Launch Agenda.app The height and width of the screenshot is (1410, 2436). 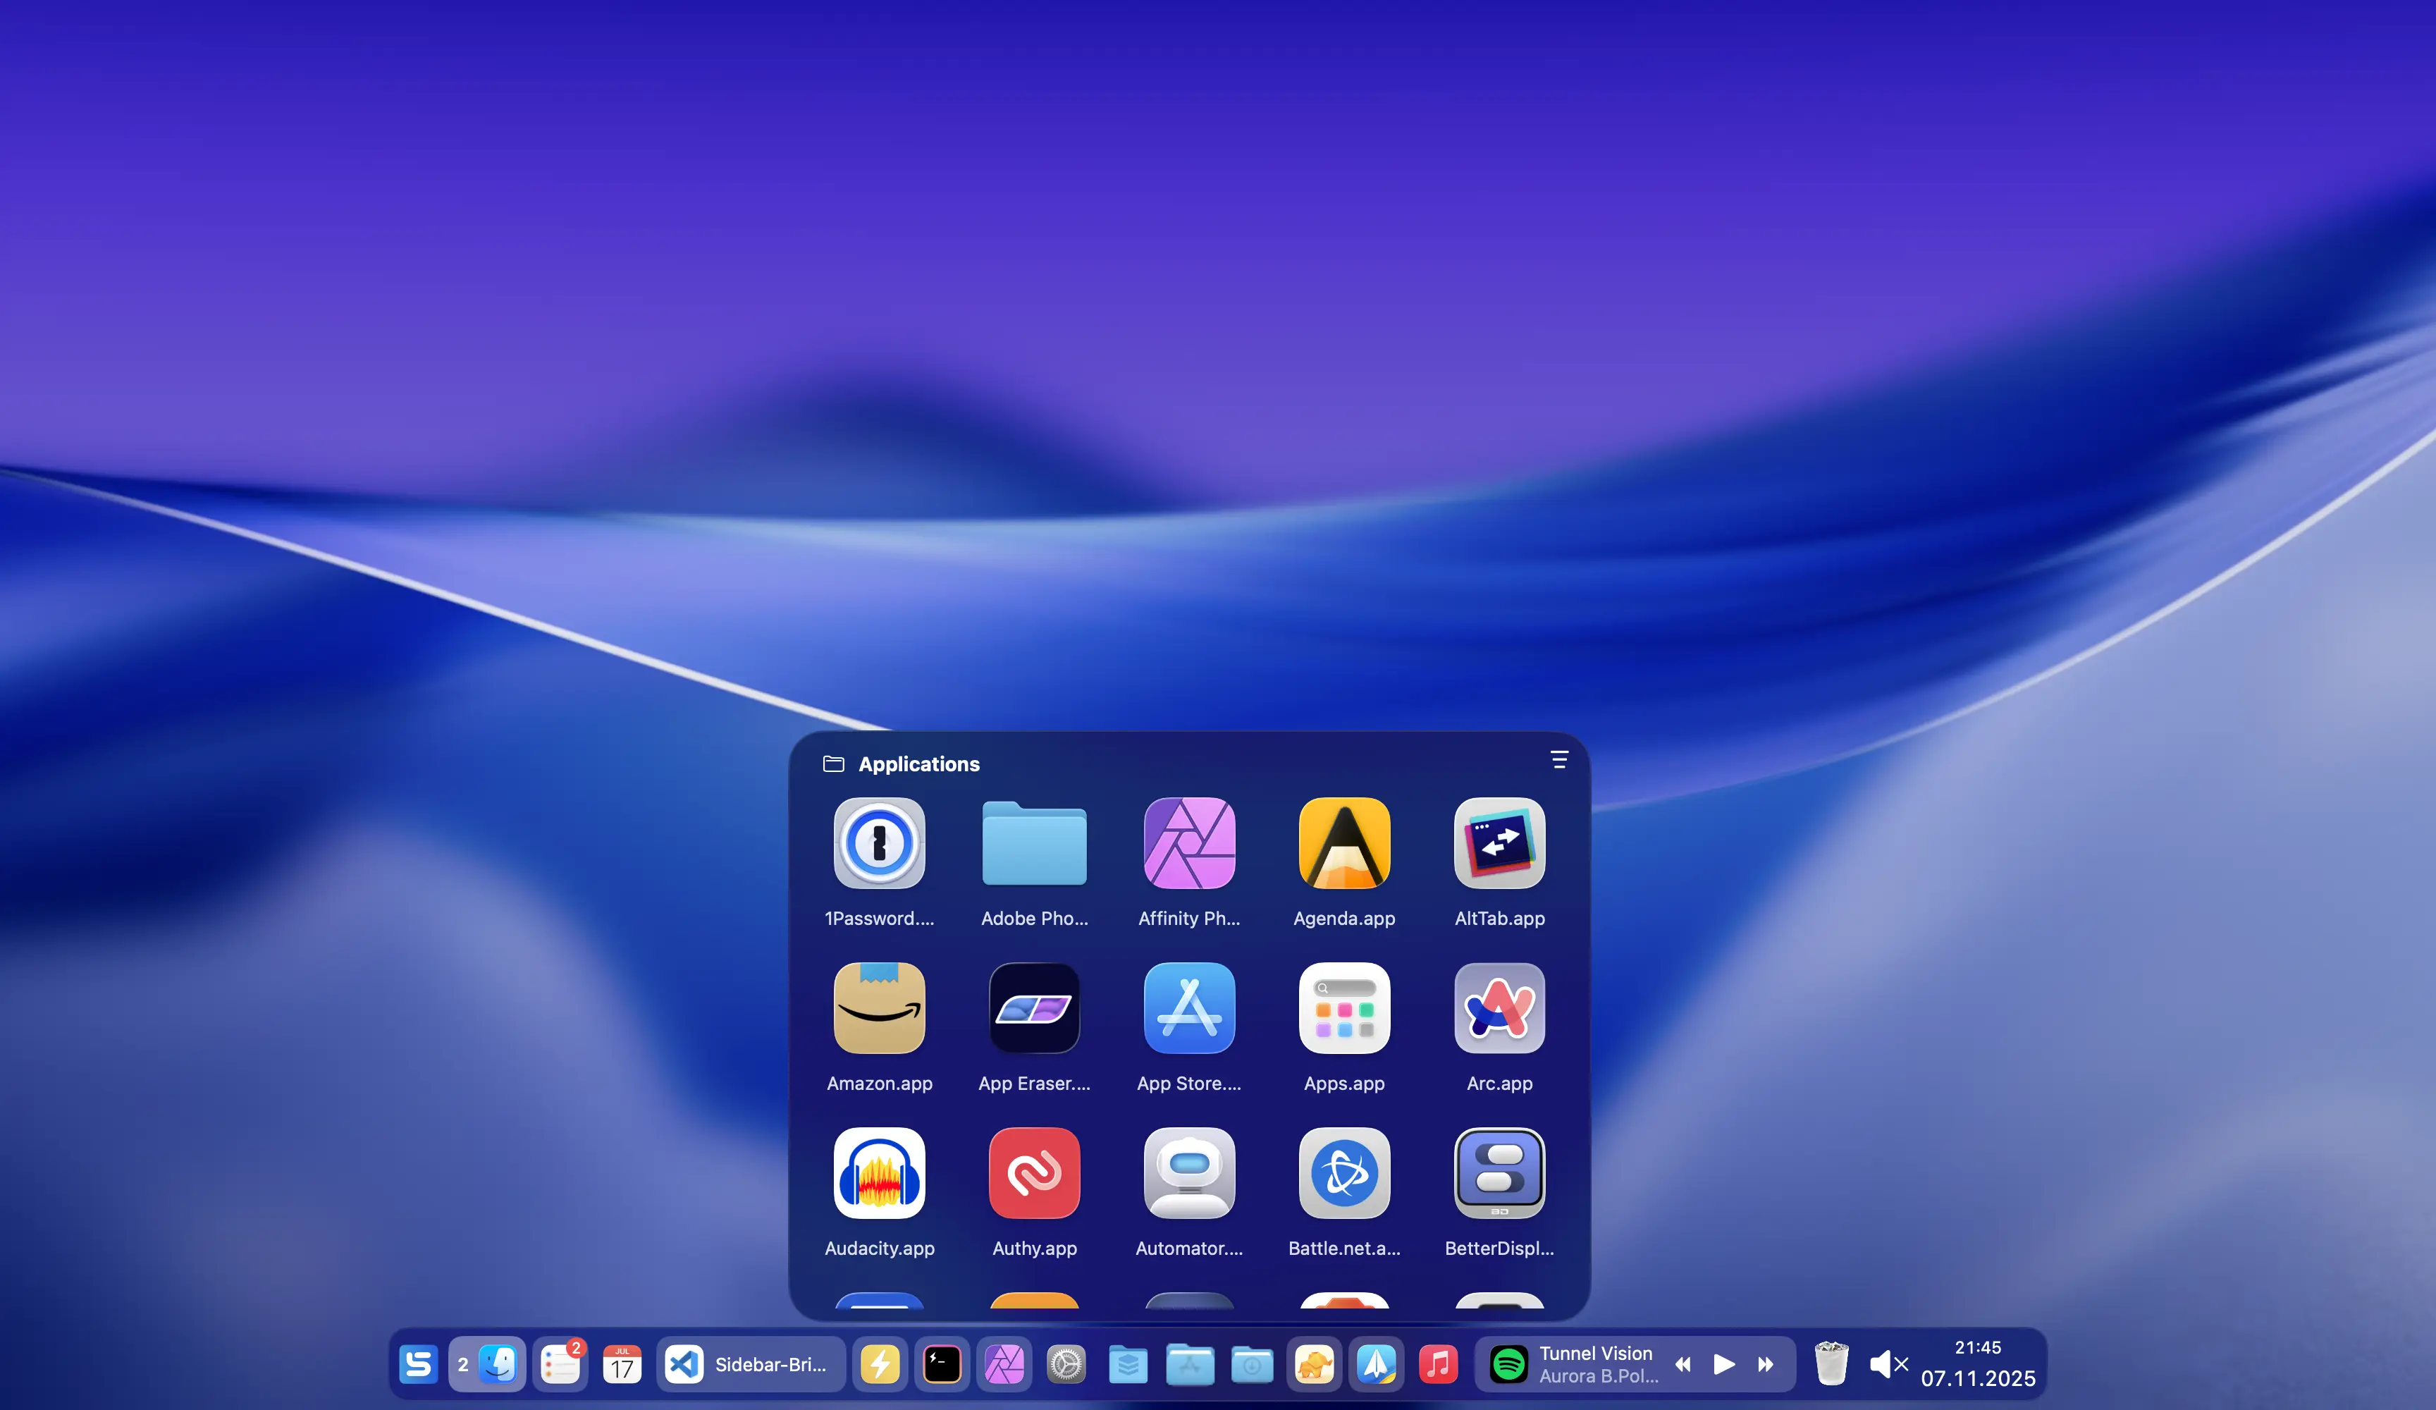(x=1343, y=842)
